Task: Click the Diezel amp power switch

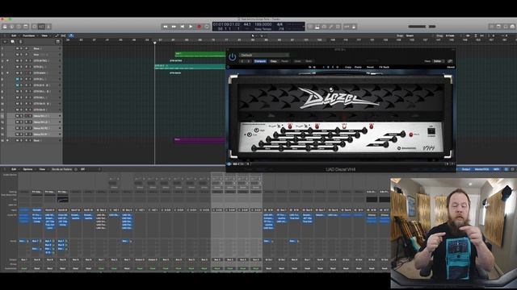Action: tap(431, 131)
